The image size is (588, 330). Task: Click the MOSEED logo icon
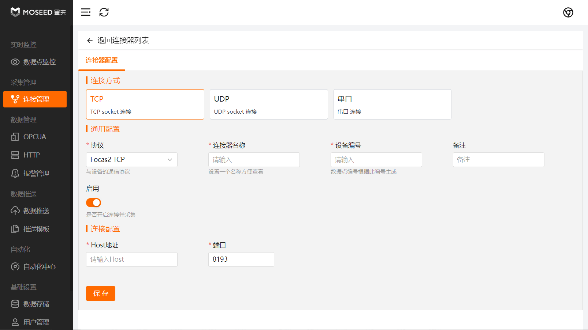coord(15,12)
